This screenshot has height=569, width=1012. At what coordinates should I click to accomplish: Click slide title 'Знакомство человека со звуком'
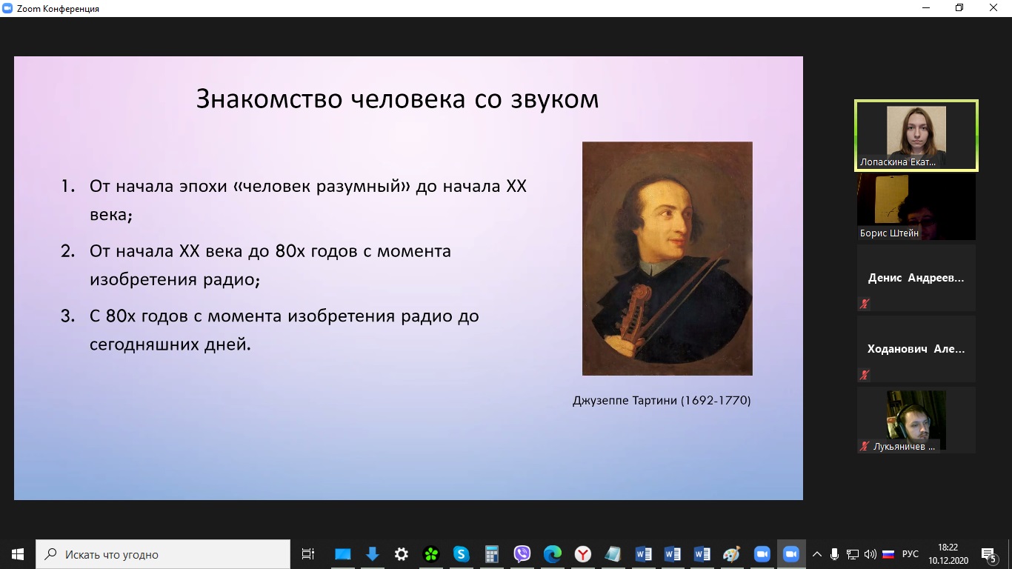coord(397,99)
